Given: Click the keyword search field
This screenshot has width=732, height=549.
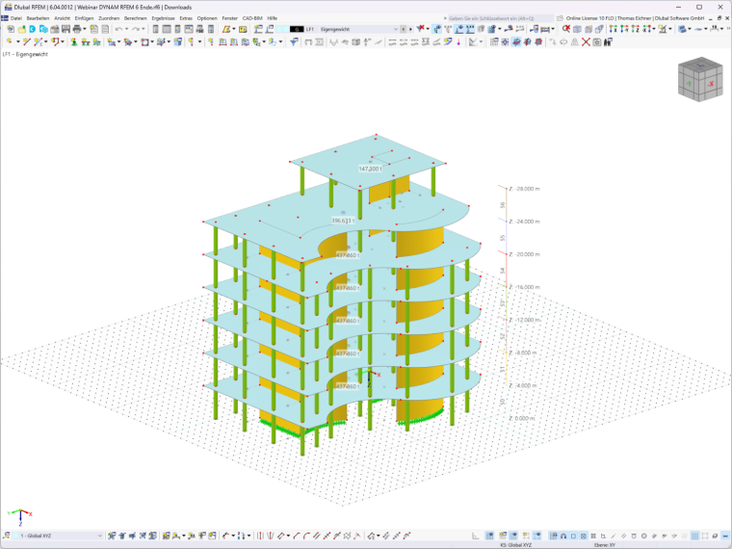Looking at the screenshot, I should pyautogui.click(x=500, y=18).
